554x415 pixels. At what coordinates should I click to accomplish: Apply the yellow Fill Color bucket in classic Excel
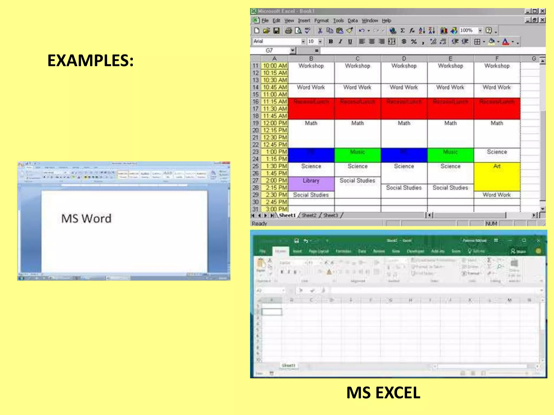[492, 41]
